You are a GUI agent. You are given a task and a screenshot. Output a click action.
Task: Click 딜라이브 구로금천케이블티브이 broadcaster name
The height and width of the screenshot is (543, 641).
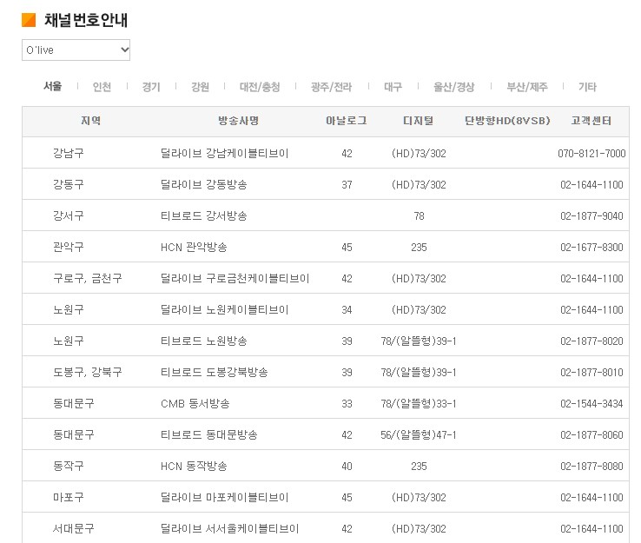[235, 278]
